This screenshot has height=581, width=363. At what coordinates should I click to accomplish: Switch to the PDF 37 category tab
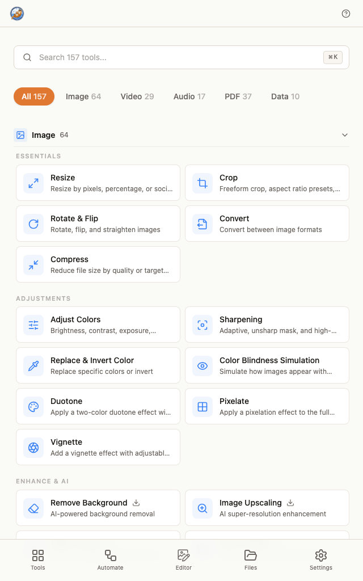[238, 96]
